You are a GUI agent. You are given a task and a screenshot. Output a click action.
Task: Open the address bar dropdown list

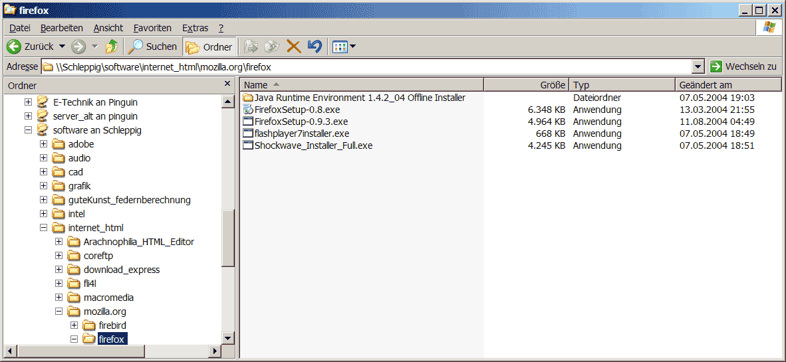click(698, 66)
